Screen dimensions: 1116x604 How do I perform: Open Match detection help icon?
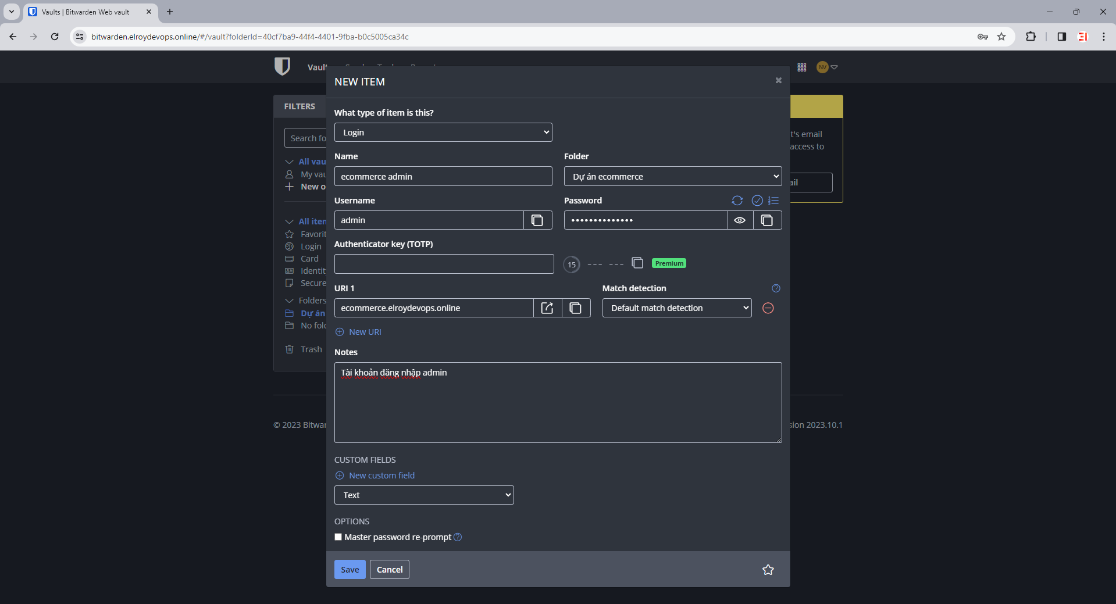[x=776, y=288]
